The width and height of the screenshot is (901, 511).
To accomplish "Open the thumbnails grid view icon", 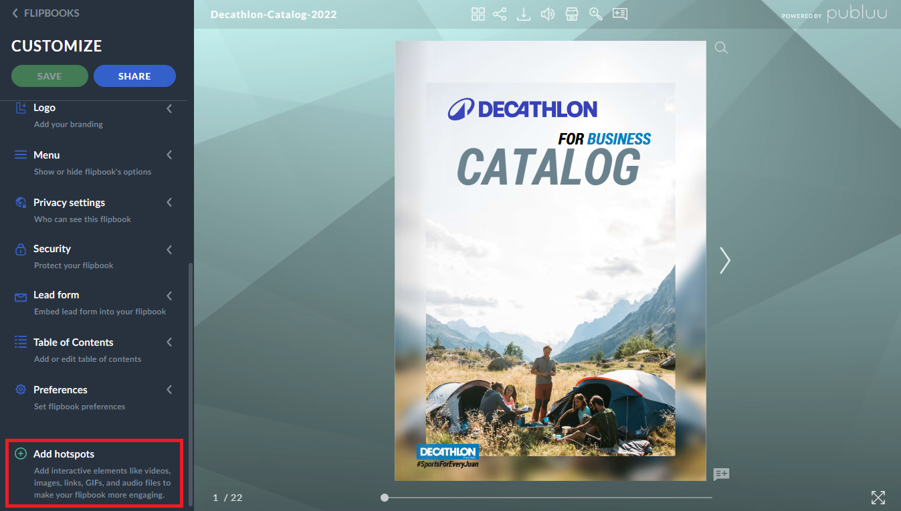I will [478, 14].
